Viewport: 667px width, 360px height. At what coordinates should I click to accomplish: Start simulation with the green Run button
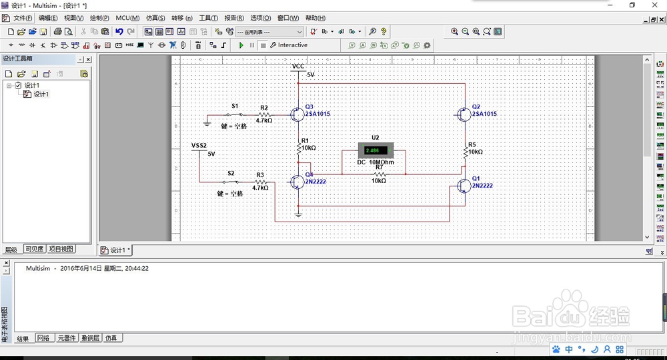[241, 45]
